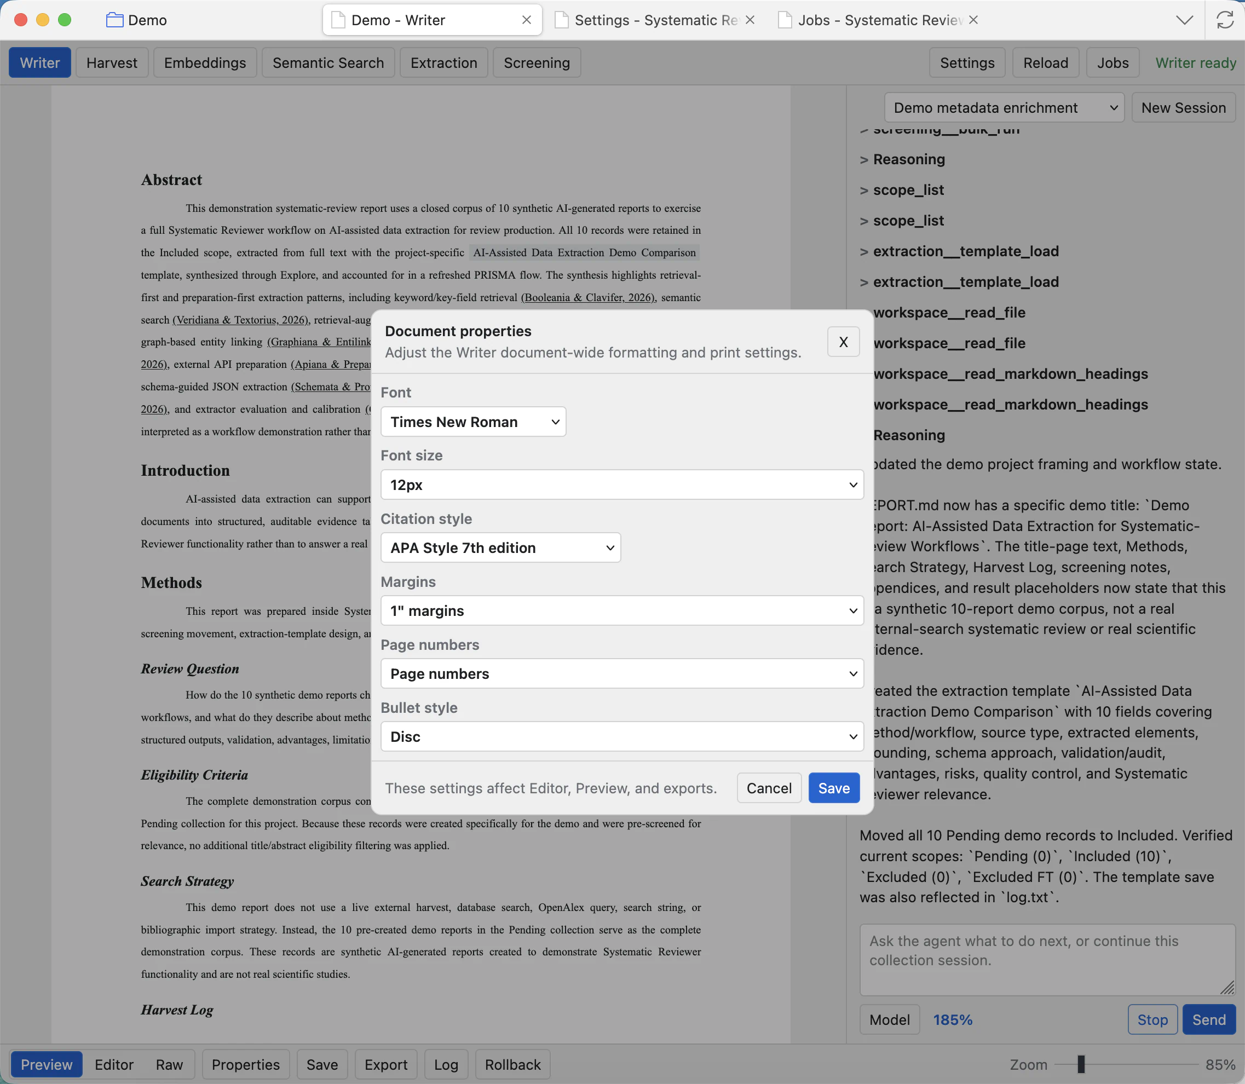Viewport: 1245px width, 1084px height.
Task: Switch to Raw mode
Action: coord(169,1065)
